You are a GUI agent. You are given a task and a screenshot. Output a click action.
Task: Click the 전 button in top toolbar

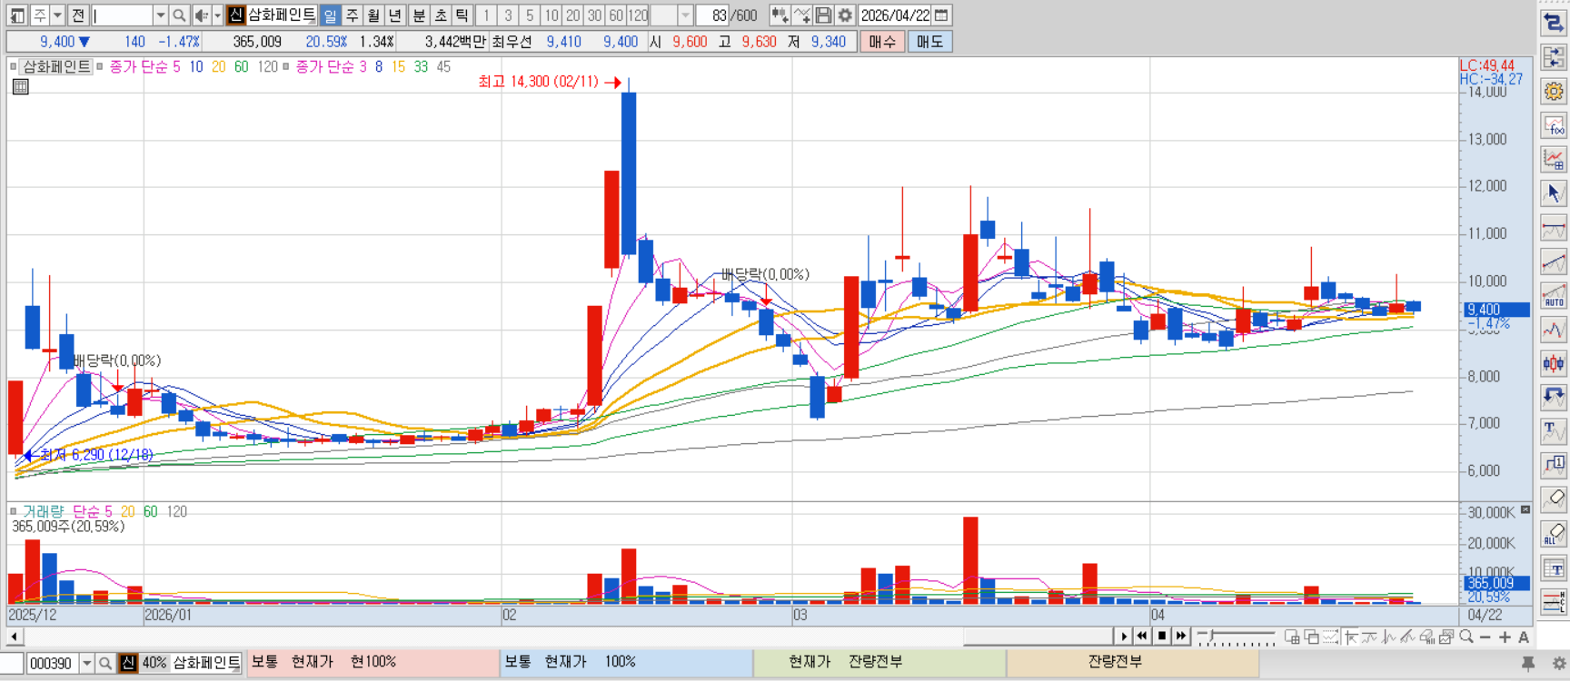coord(78,15)
